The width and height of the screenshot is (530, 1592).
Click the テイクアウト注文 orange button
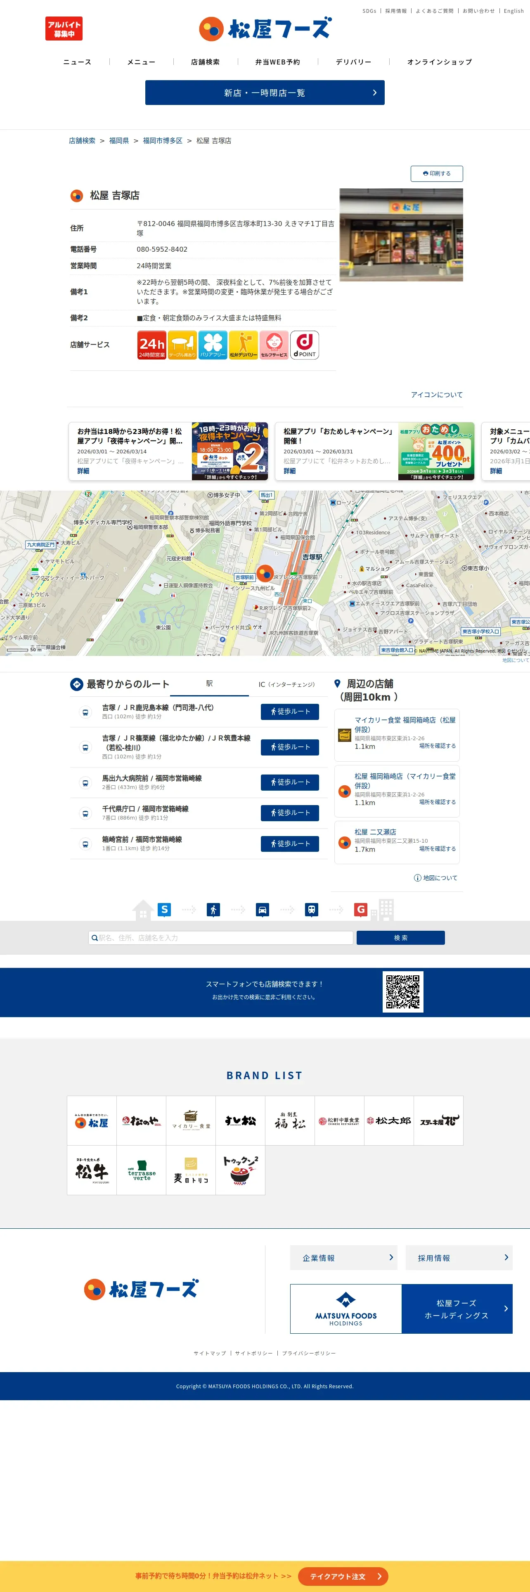click(343, 1576)
